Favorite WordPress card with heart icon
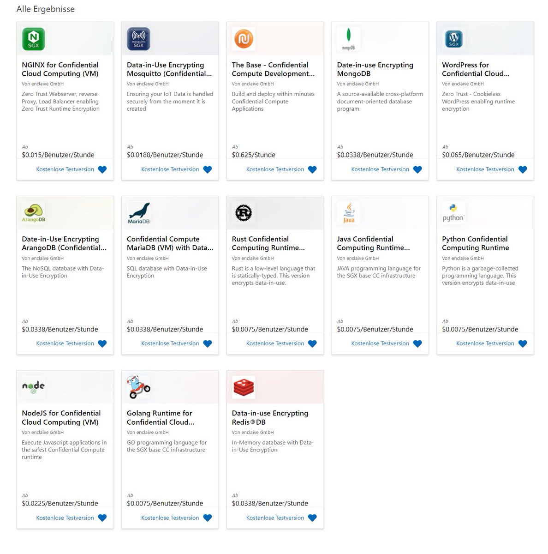 tap(523, 169)
